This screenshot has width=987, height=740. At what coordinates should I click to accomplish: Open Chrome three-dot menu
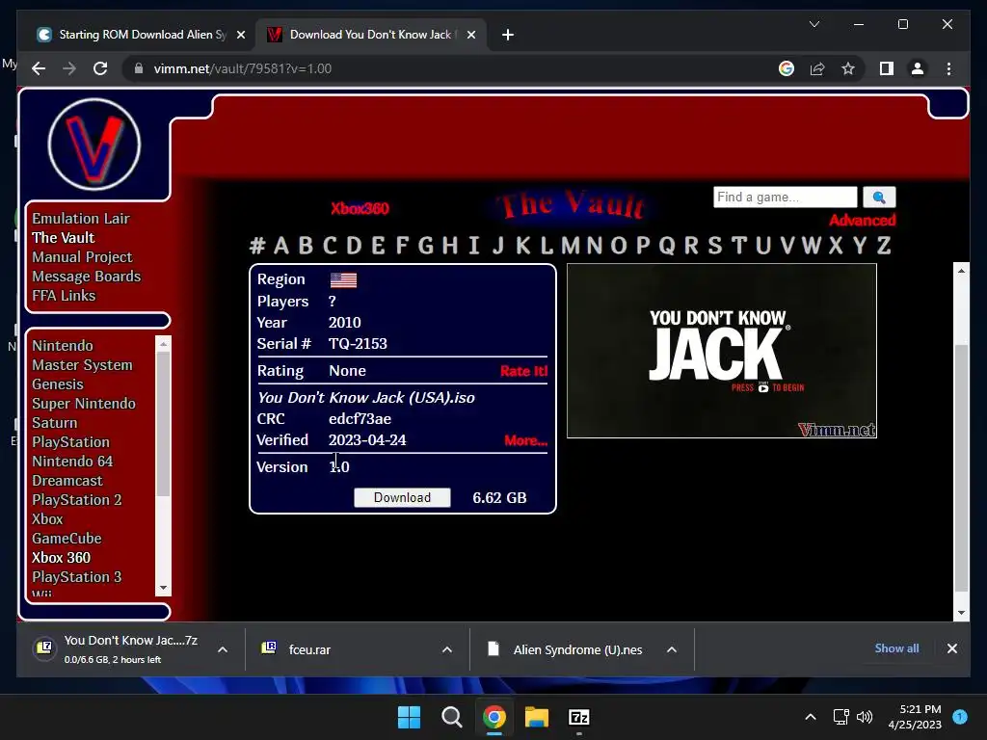click(x=948, y=68)
